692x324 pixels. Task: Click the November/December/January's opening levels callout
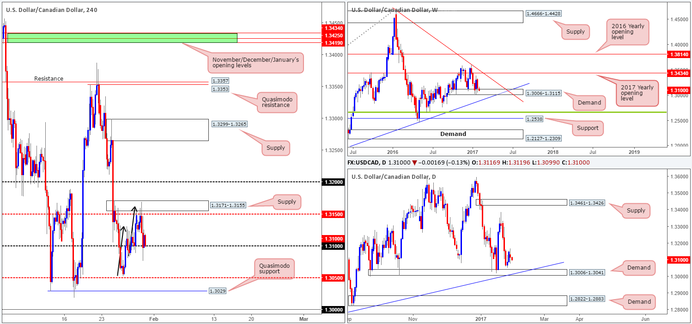pyautogui.click(x=258, y=63)
